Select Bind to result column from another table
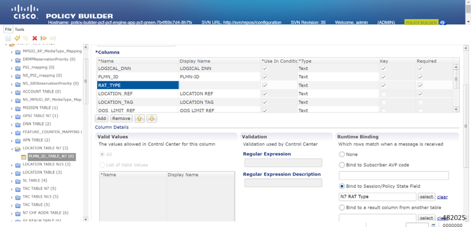 [342, 208]
